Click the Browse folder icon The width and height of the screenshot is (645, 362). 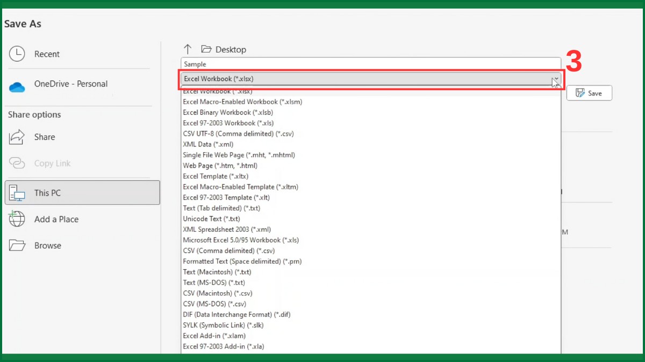pos(17,245)
